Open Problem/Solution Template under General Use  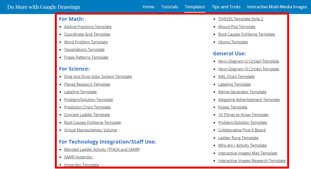243,122
